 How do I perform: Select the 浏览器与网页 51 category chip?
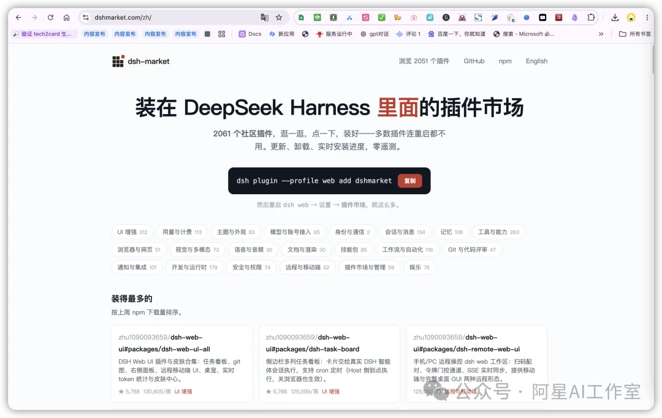click(x=139, y=249)
